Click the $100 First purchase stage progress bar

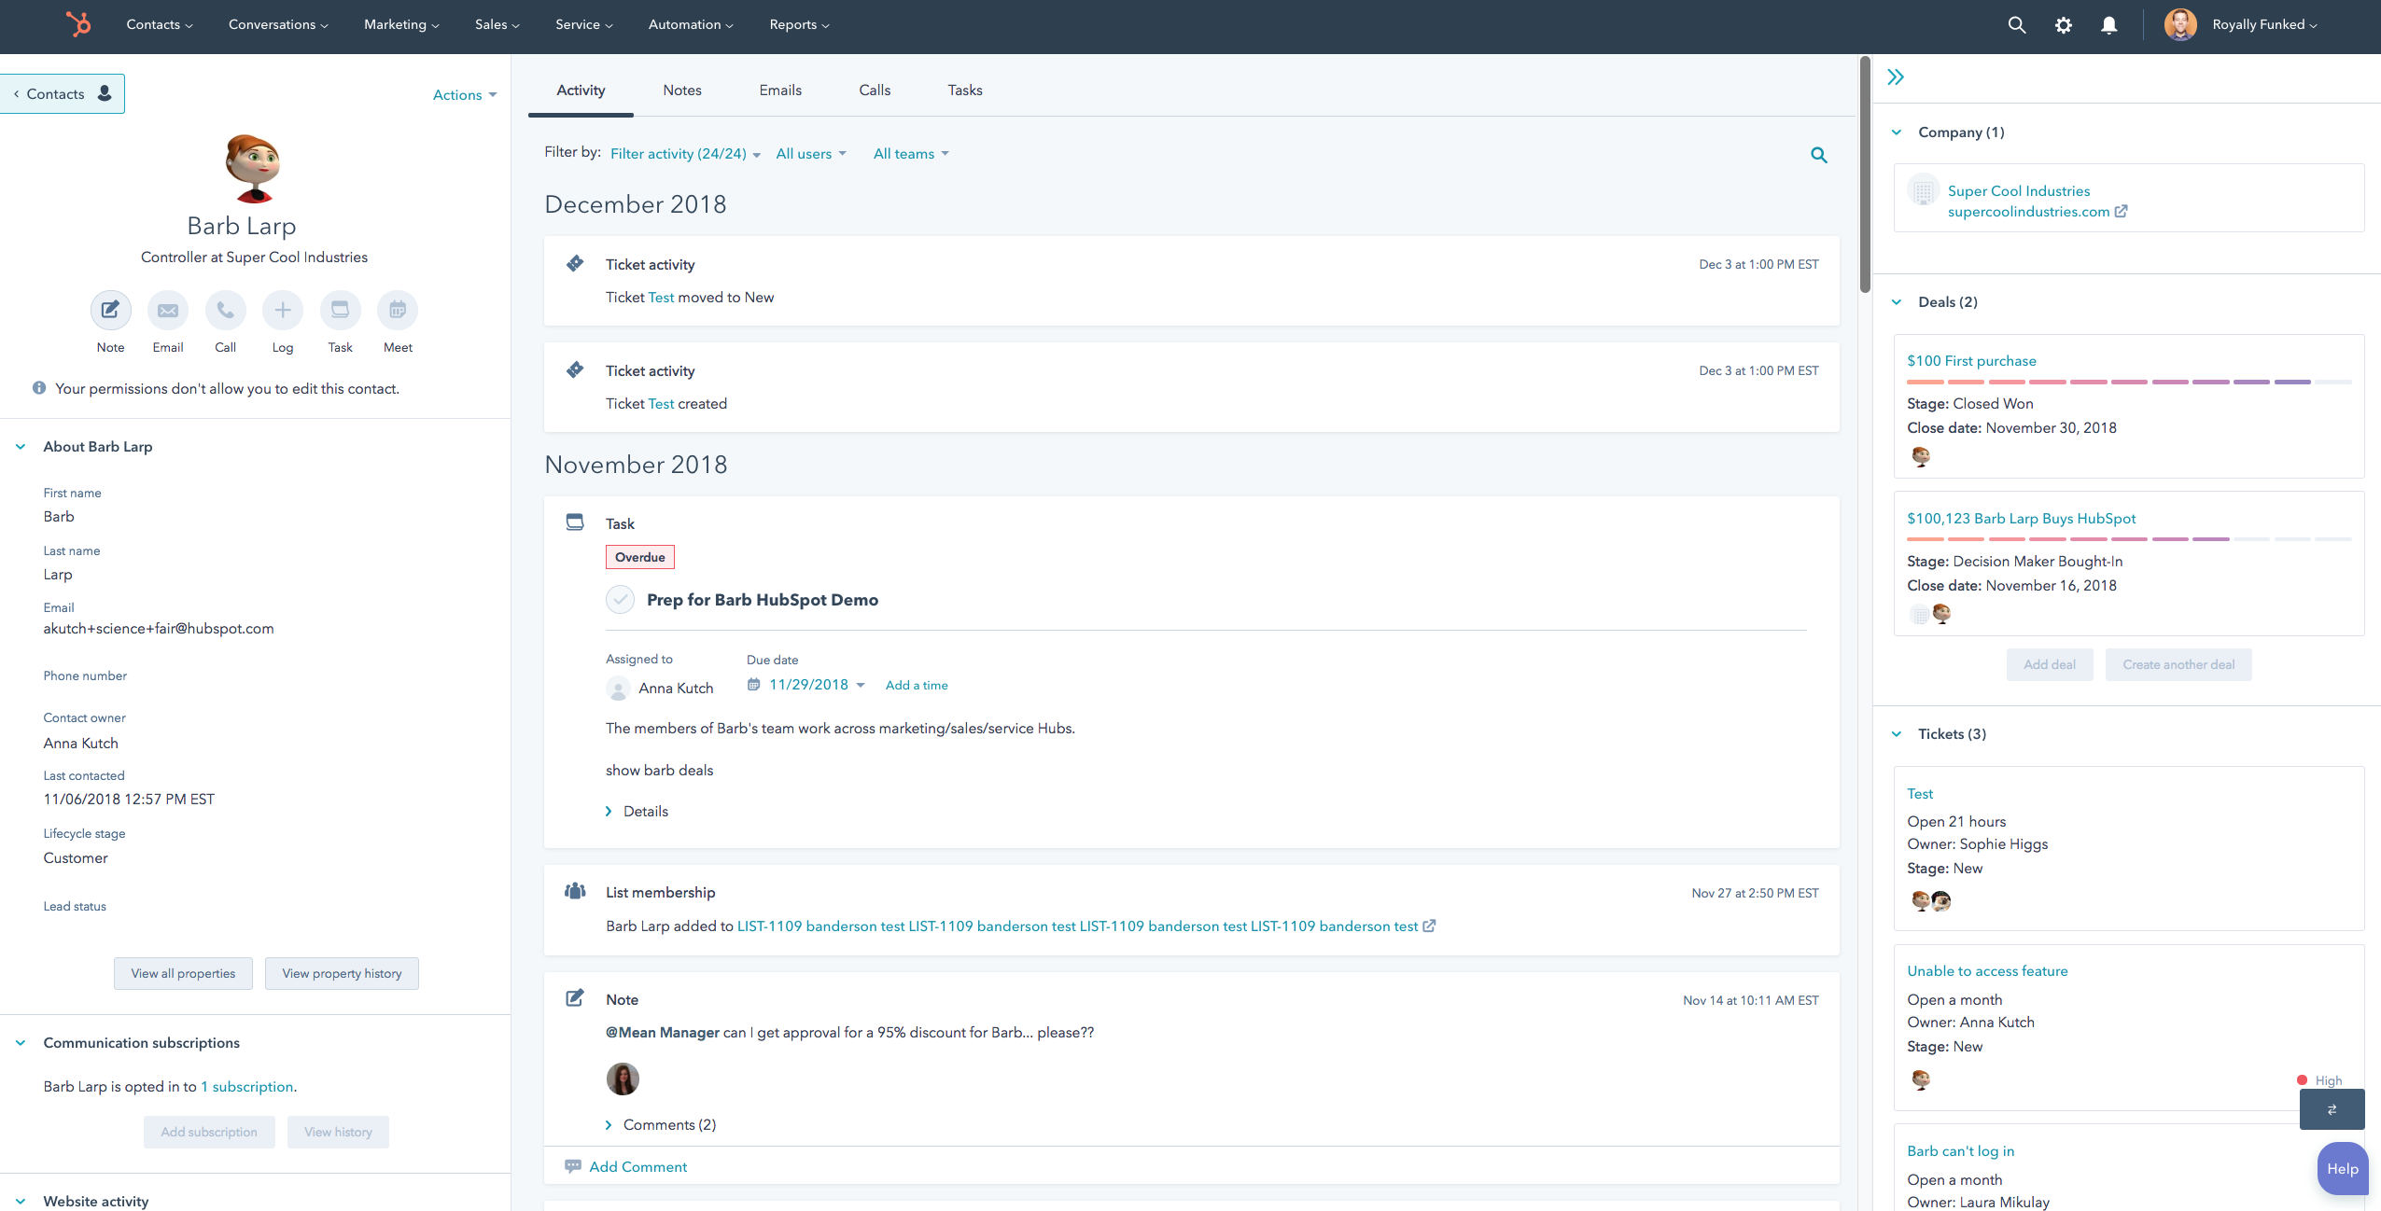pos(2128,382)
